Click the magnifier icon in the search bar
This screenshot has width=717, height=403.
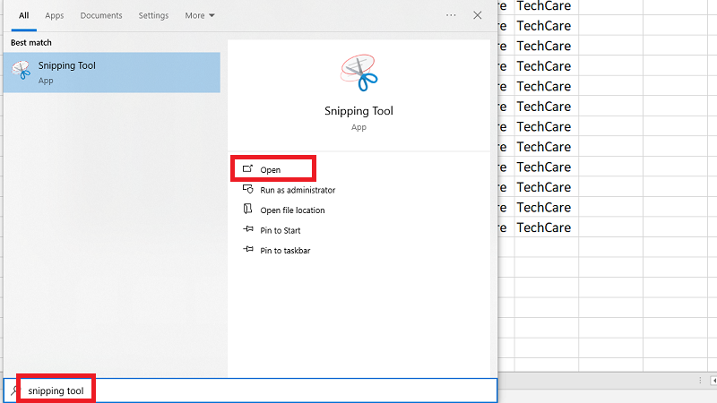(x=13, y=391)
